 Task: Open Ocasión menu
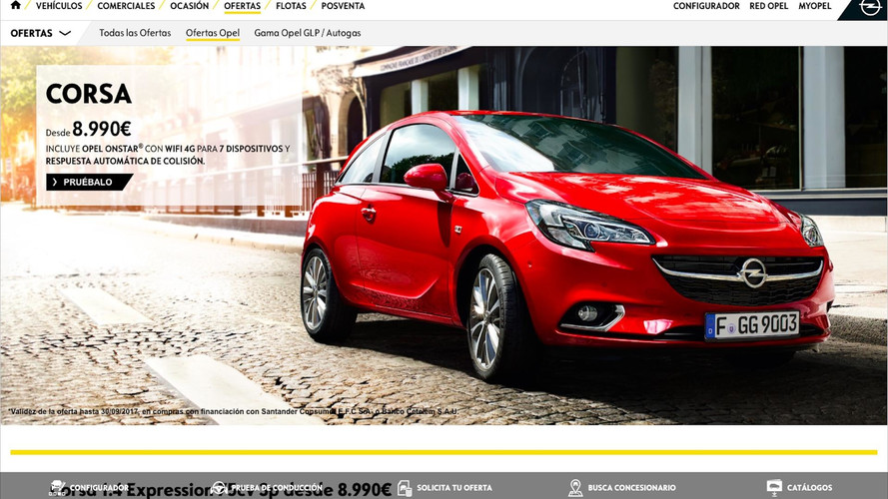coord(189,6)
